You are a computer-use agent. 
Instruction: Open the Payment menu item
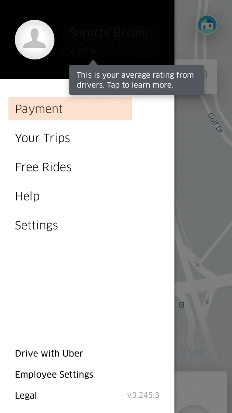click(39, 109)
